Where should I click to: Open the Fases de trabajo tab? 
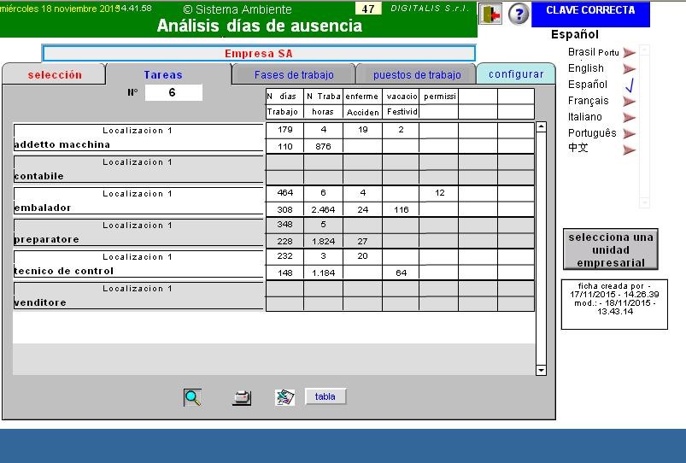click(x=294, y=75)
